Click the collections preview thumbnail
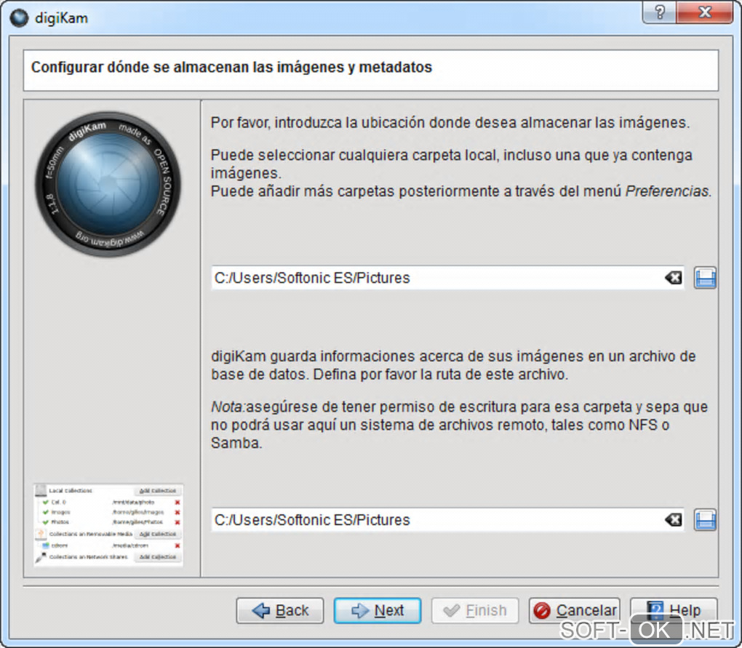Screen dimensions: 742x648 click(x=108, y=524)
